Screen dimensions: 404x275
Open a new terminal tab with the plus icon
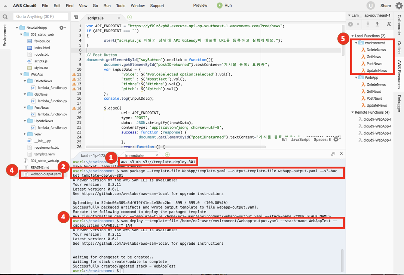(167, 155)
